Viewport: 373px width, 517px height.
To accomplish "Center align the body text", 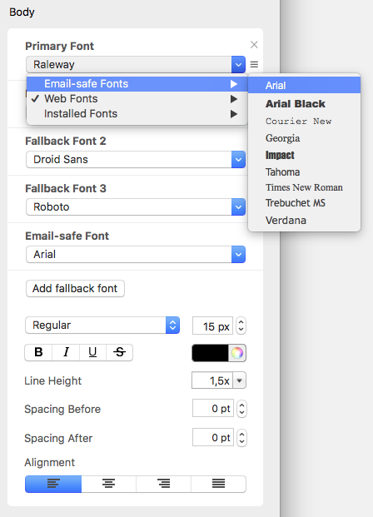I will pos(108,484).
